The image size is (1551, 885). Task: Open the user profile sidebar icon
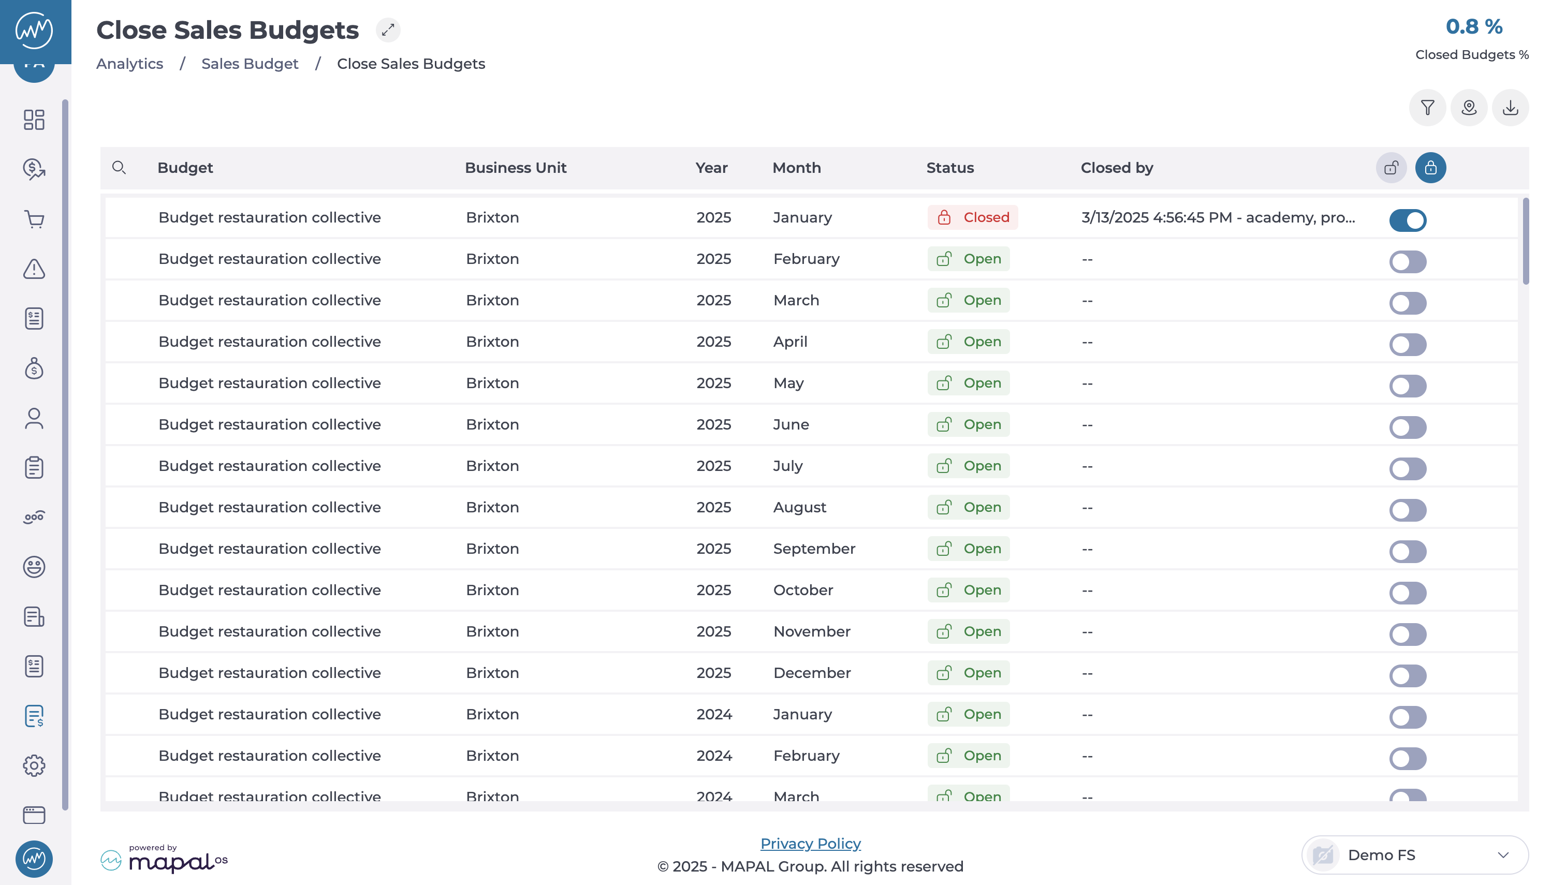[x=34, y=418]
